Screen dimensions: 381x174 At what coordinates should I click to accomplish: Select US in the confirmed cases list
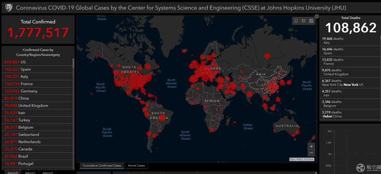(37, 62)
